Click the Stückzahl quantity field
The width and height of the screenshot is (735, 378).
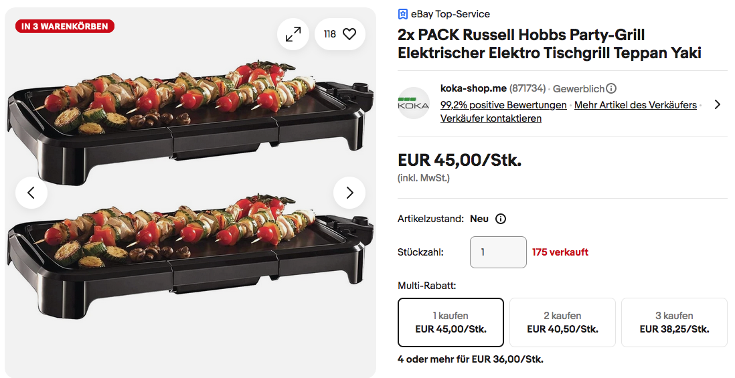[498, 252]
